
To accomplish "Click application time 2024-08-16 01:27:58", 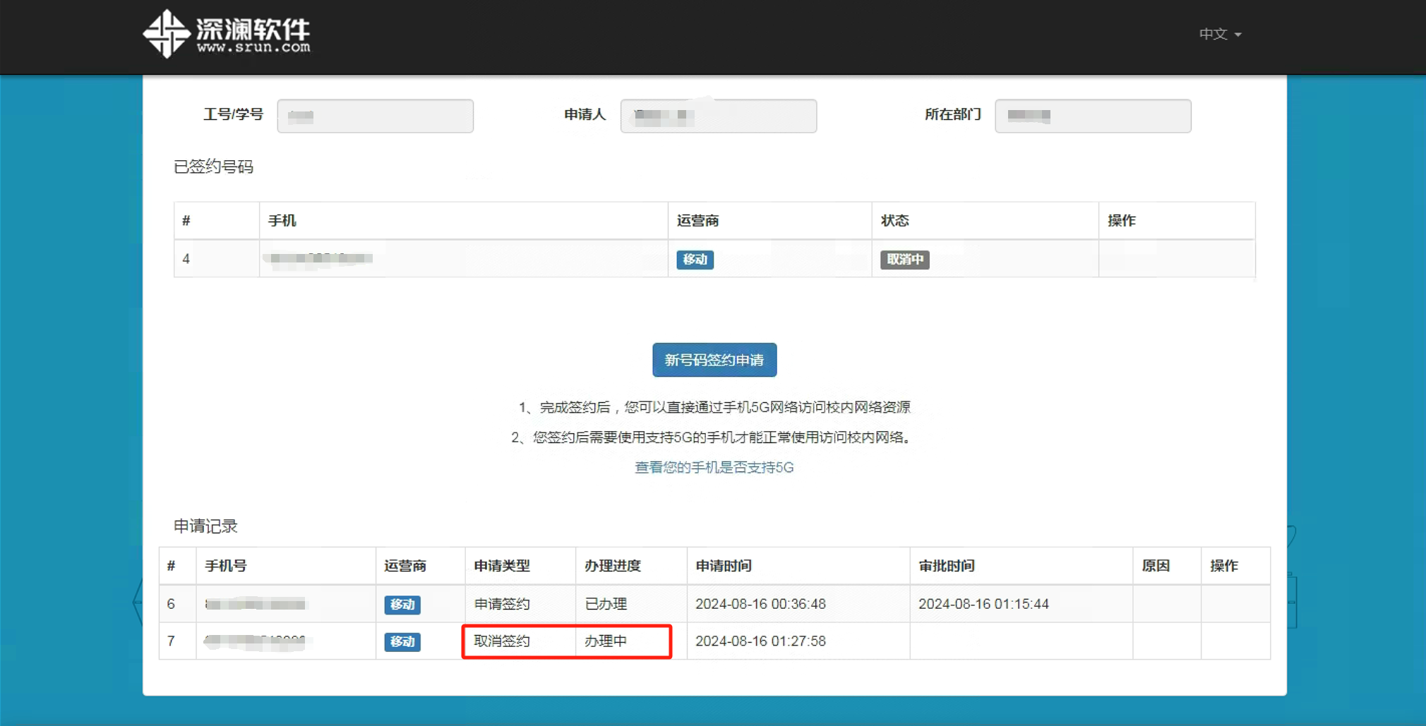I will (760, 641).
